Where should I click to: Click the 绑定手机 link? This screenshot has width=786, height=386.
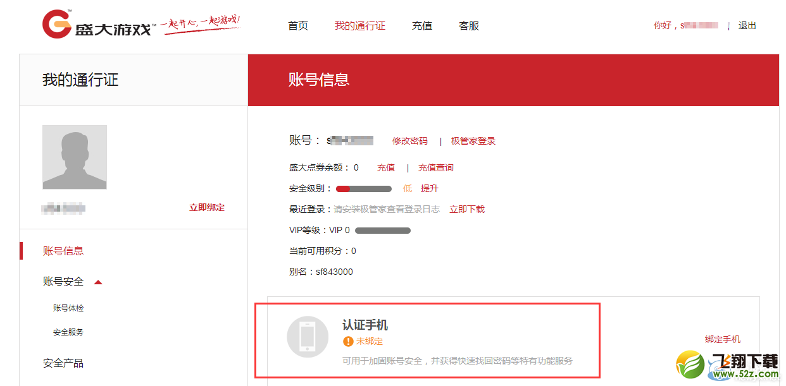point(723,339)
